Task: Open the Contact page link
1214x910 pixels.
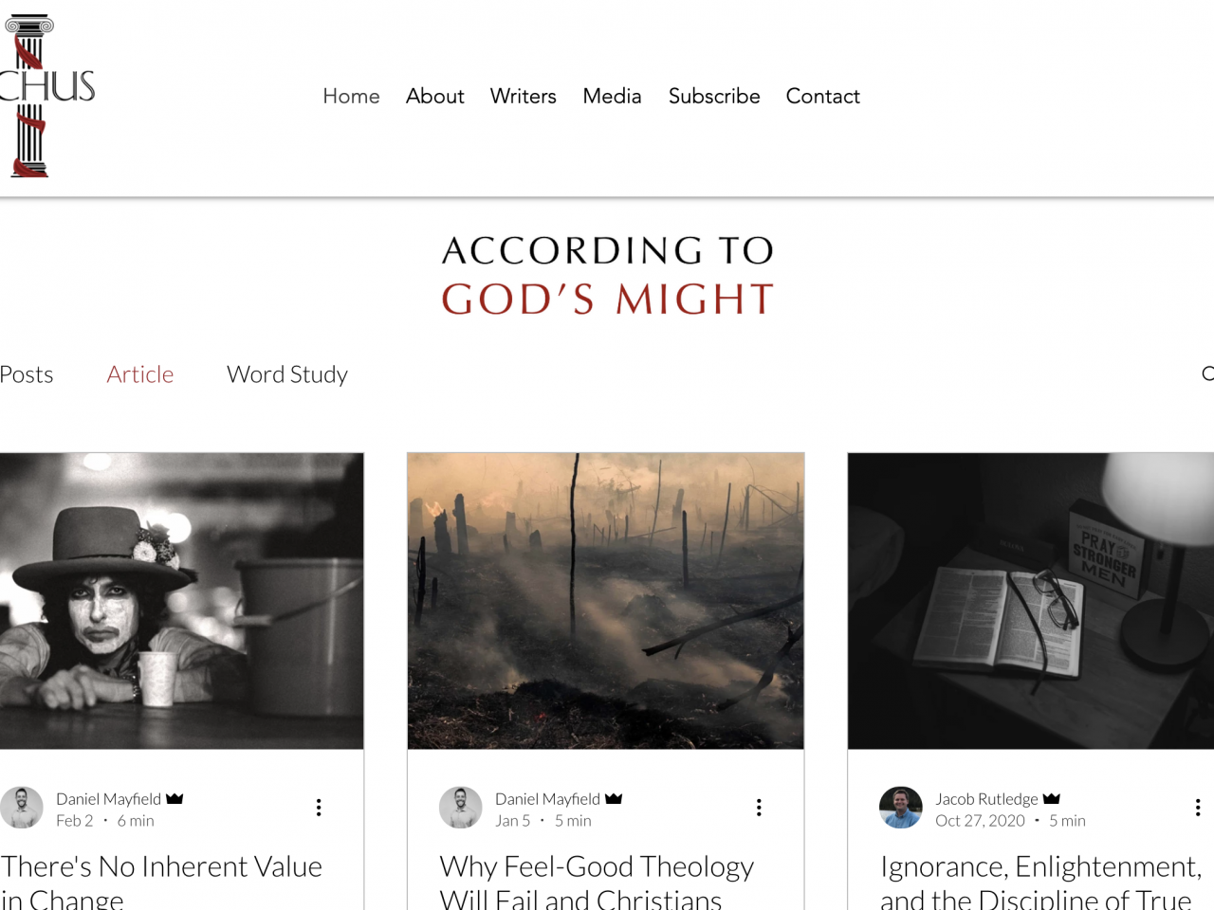Action: (823, 96)
